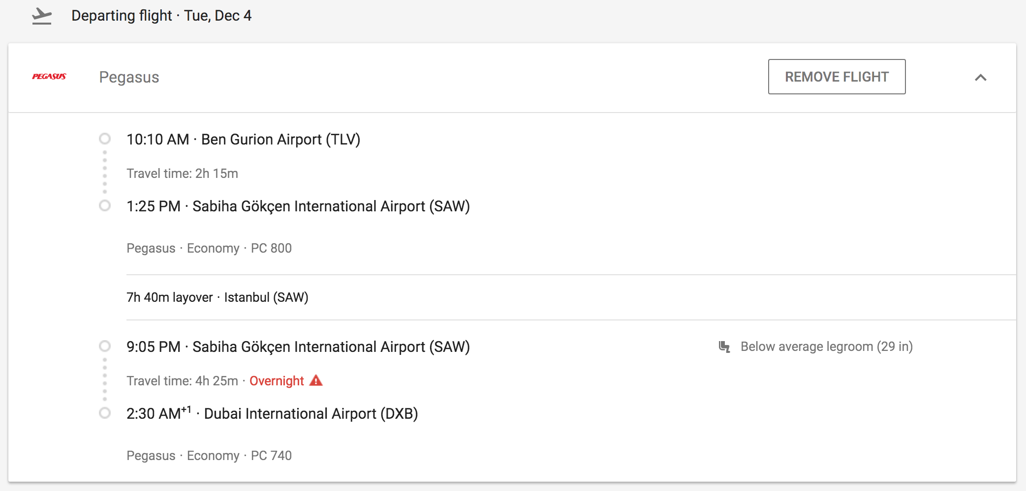Collapse the Pegasus flight details chevron

click(980, 78)
